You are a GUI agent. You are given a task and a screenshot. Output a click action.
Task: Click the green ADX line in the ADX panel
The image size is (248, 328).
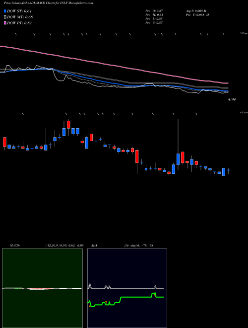point(136,297)
